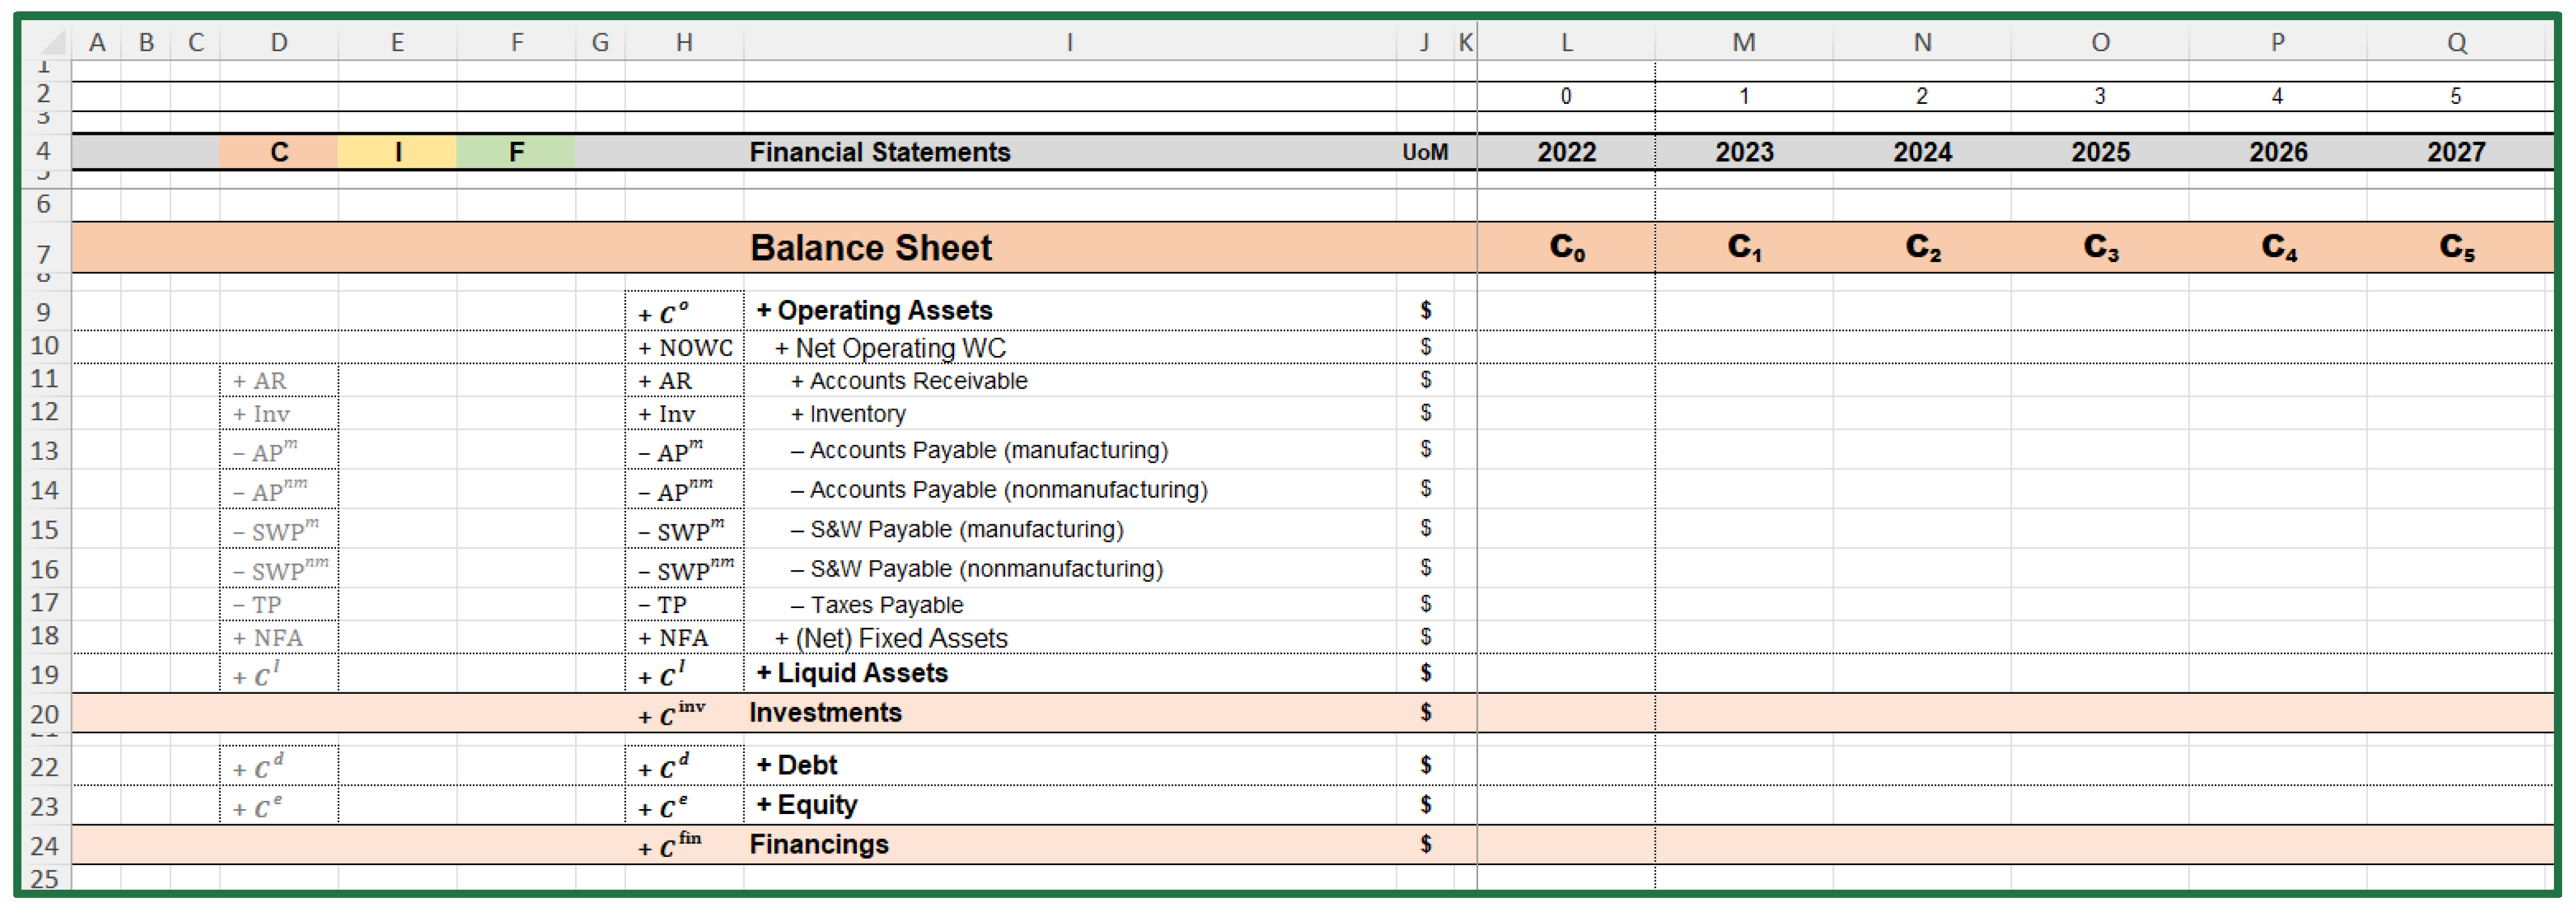This screenshot has height=913, width=2576.
Task: Select row 20 header
Action: coord(43,713)
